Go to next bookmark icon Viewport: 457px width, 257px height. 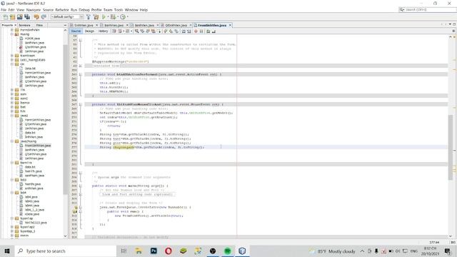pyautogui.click(x=171, y=31)
